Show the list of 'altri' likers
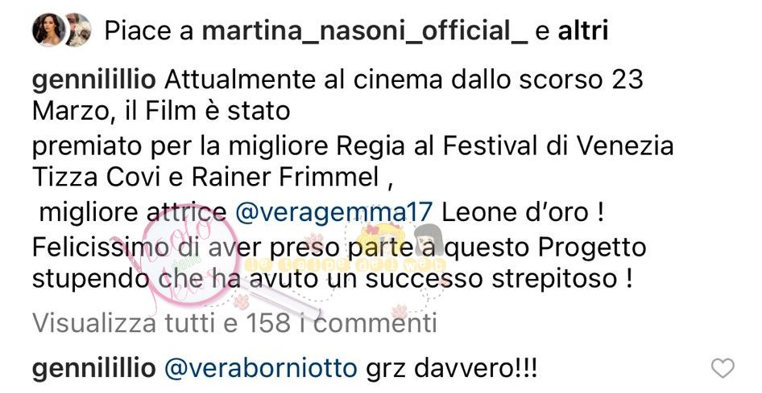762x393 pixels. point(583,31)
